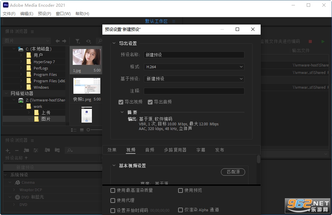The height and width of the screenshot is (215, 332).
Task: Click the Preset Browser search icon
Action: 70,150
